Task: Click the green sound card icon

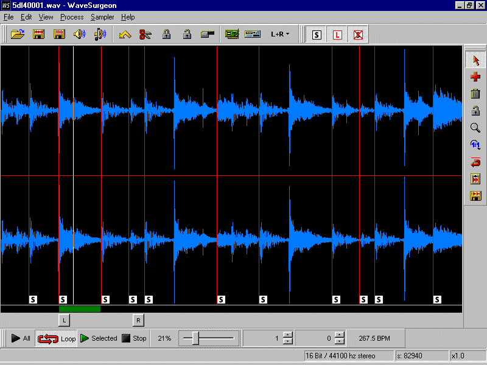Action: pos(232,34)
